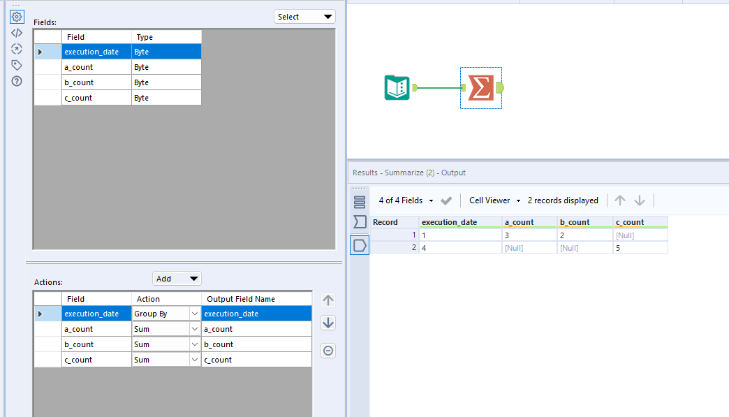Click the tag/annotation icon in the sidebar
729x417 pixels.
pyautogui.click(x=17, y=64)
